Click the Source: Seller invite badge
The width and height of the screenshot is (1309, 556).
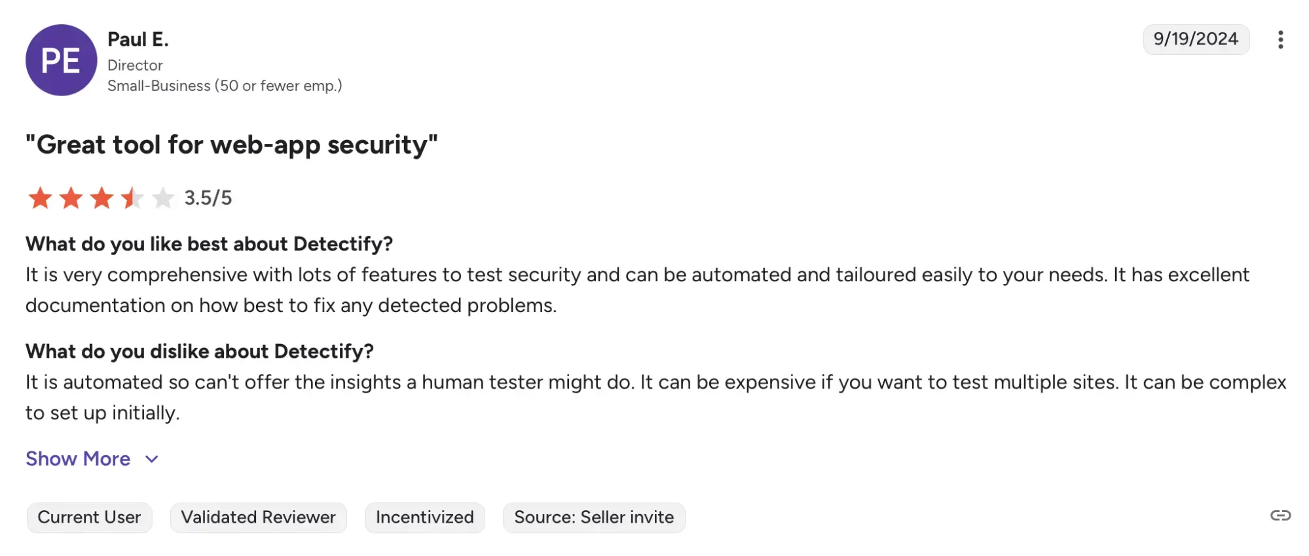coord(593,517)
